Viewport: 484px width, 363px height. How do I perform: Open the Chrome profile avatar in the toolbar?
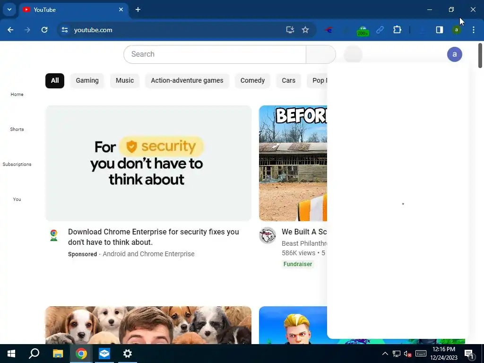pos(456,30)
